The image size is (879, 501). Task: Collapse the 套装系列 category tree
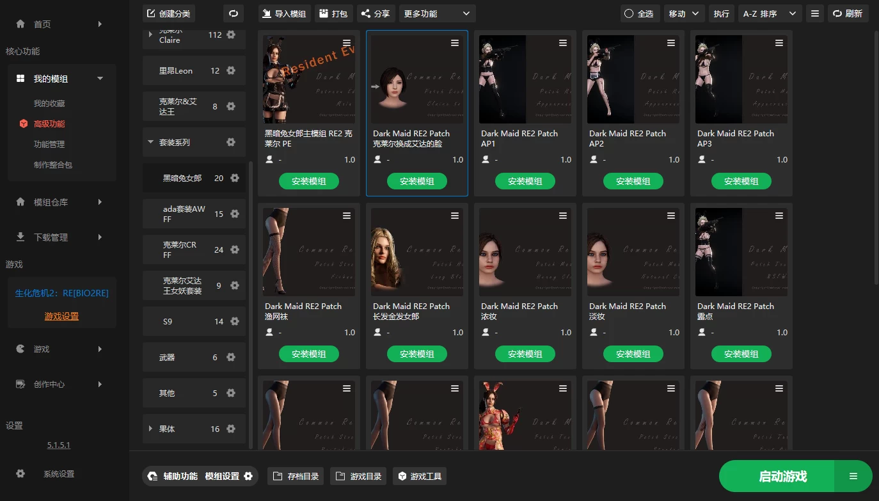(151, 142)
